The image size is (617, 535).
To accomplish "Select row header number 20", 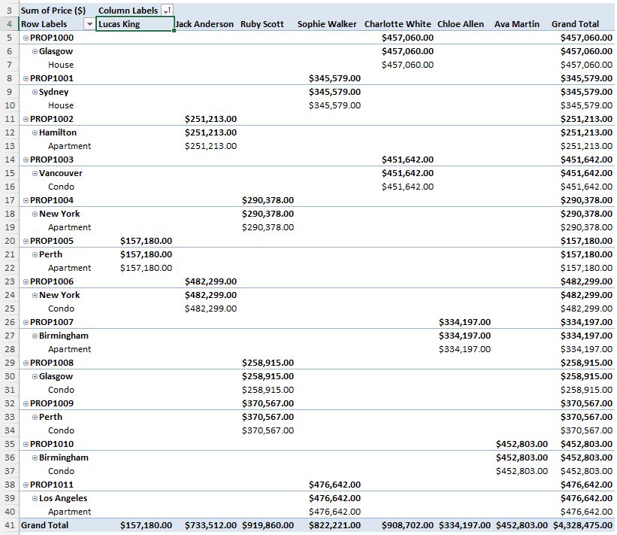I will (x=9, y=241).
